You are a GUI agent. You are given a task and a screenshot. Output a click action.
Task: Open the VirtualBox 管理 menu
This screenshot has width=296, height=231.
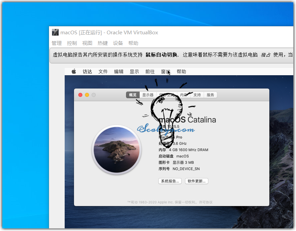[x=57, y=43]
